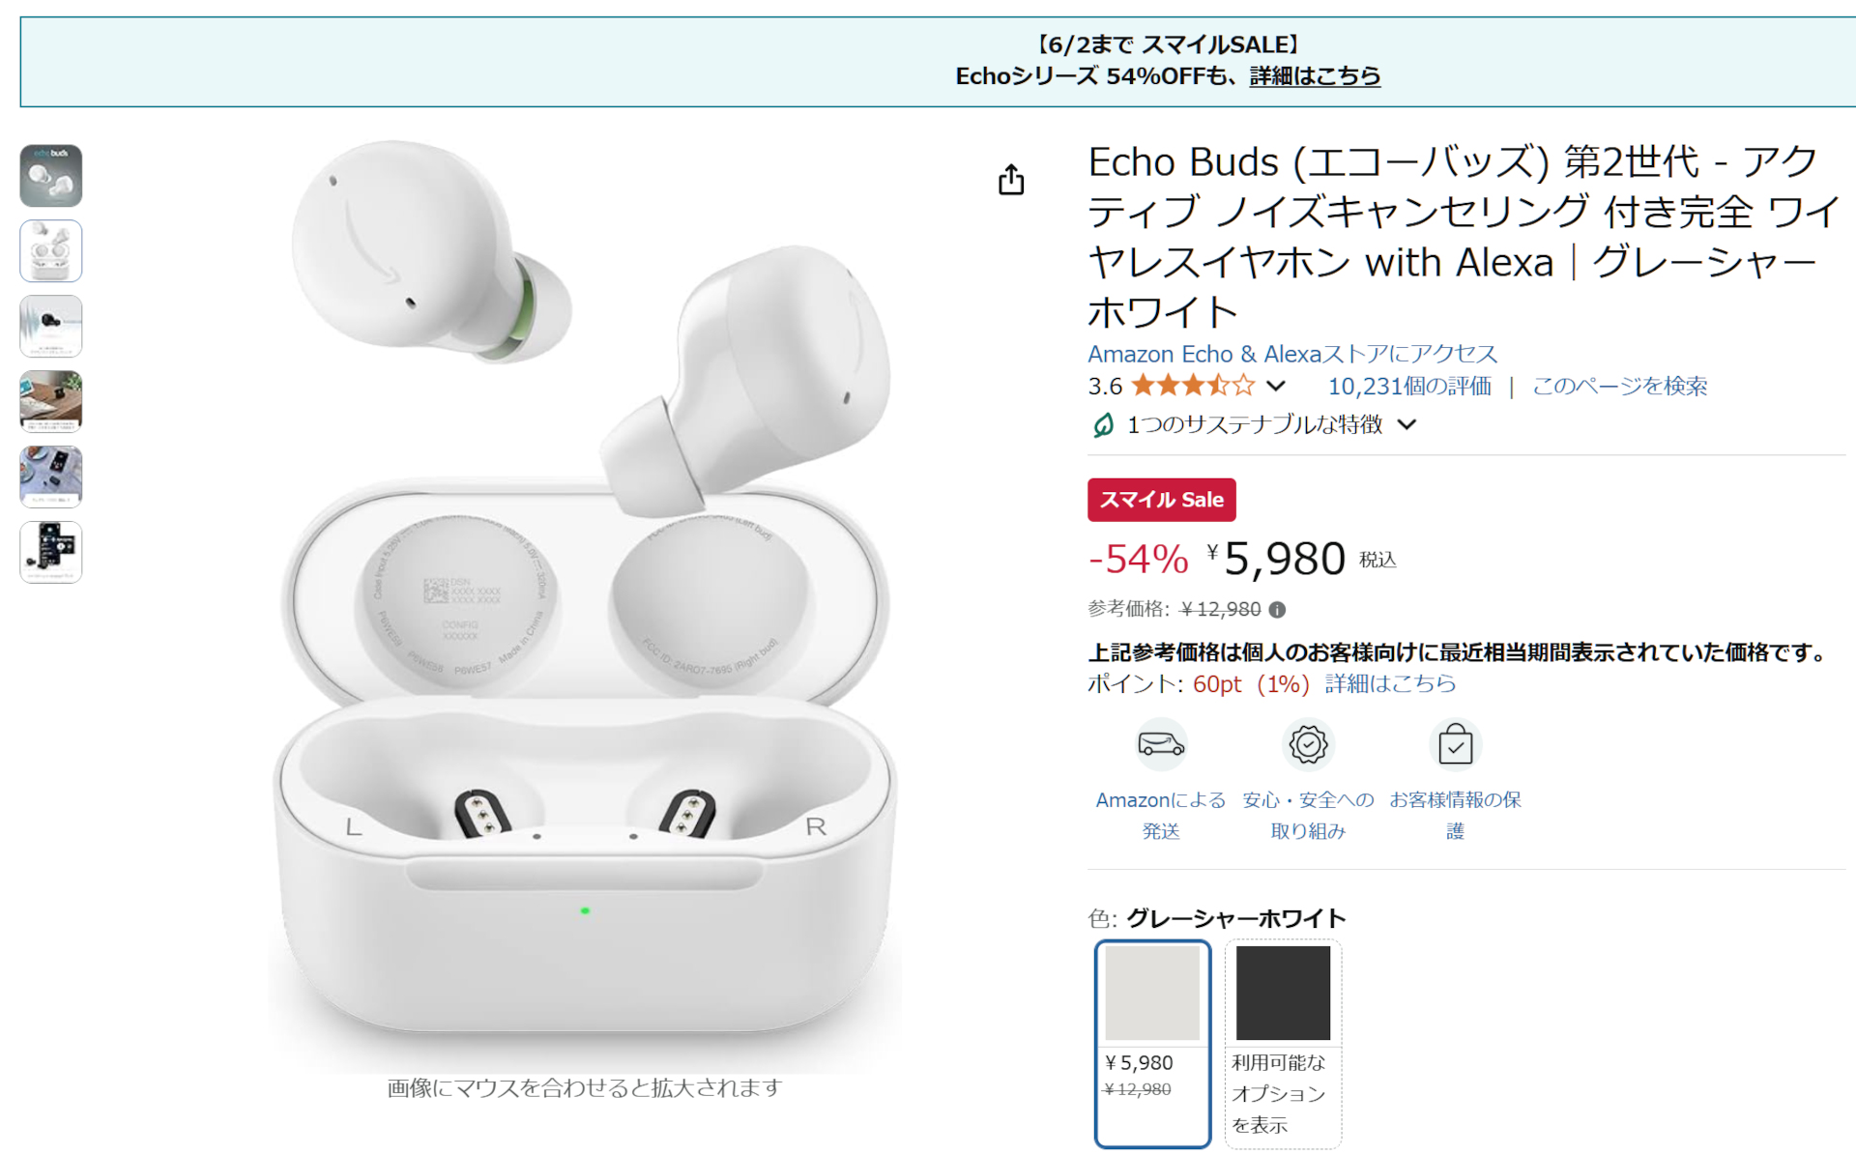Viewport: 1856px width, 1155px height.
Task: Open the Echoシリーズ sale 詳細はこちら banner link
Action: click(x=1317, y=76)
